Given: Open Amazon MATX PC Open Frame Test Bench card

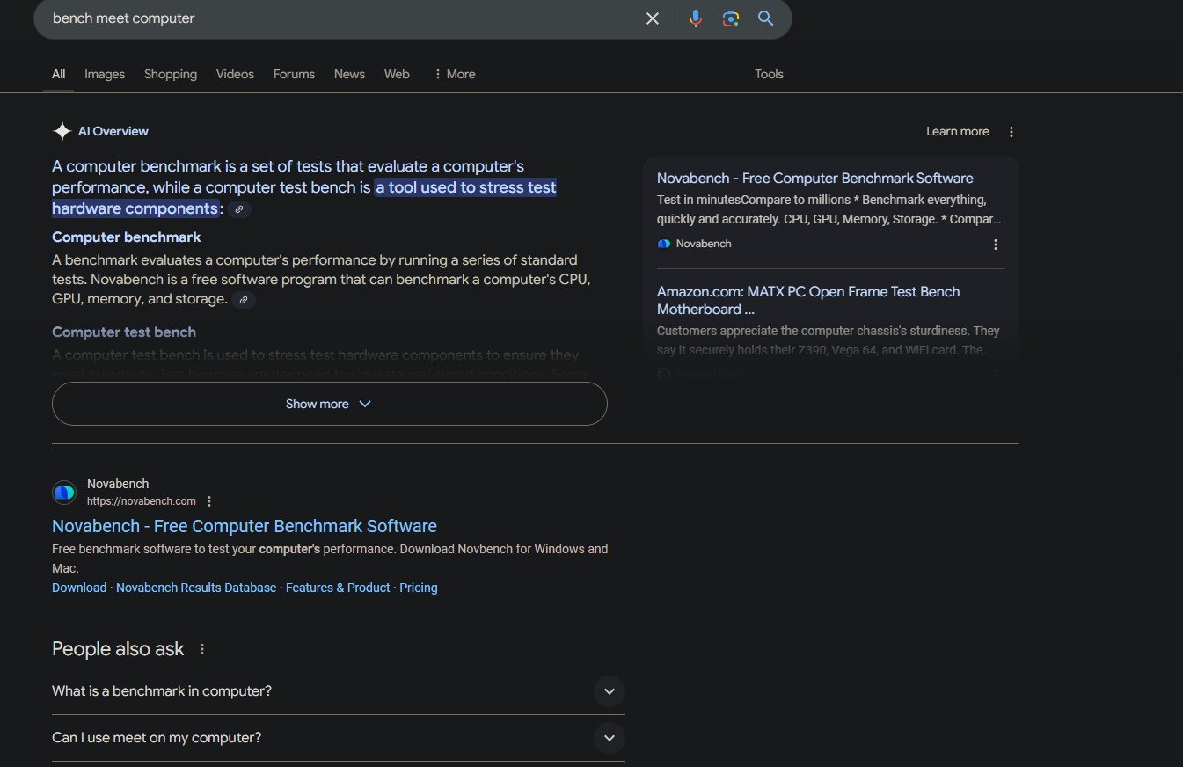Looking at the screenshot, I should (x=808, y=300).
